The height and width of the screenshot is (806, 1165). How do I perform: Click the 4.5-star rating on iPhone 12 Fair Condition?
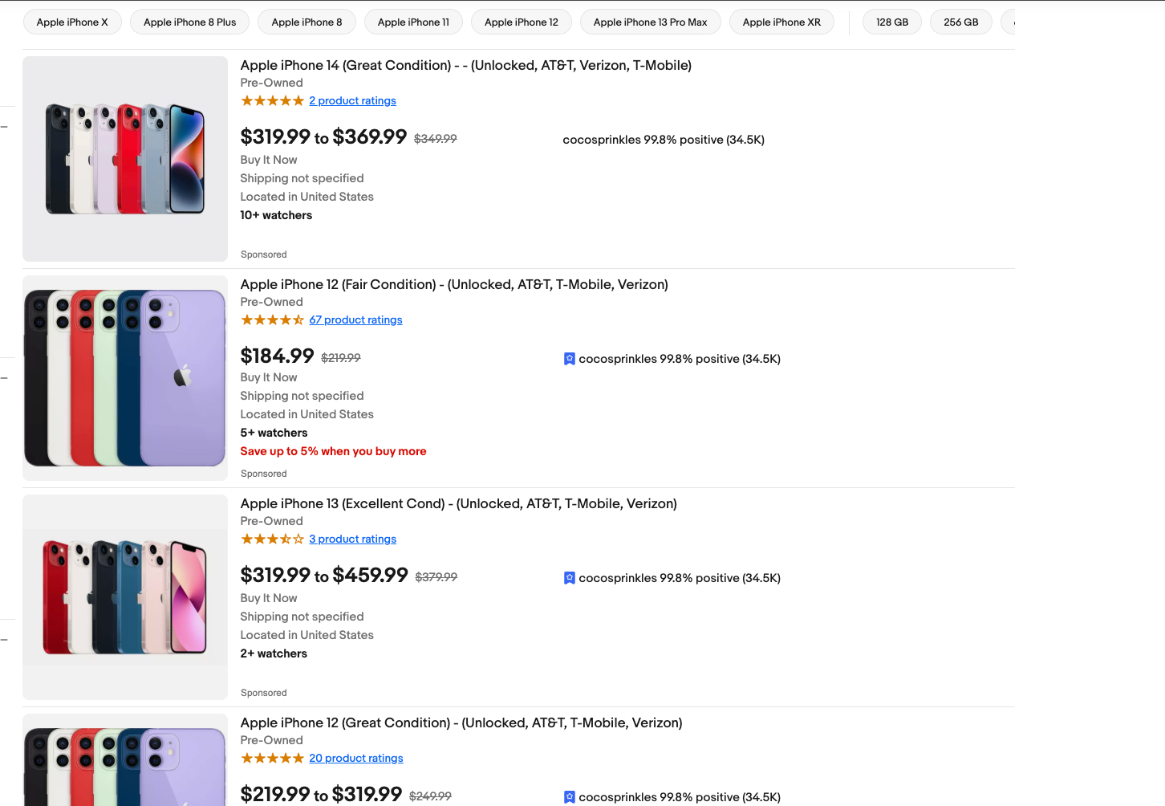(x=272, y=320)
